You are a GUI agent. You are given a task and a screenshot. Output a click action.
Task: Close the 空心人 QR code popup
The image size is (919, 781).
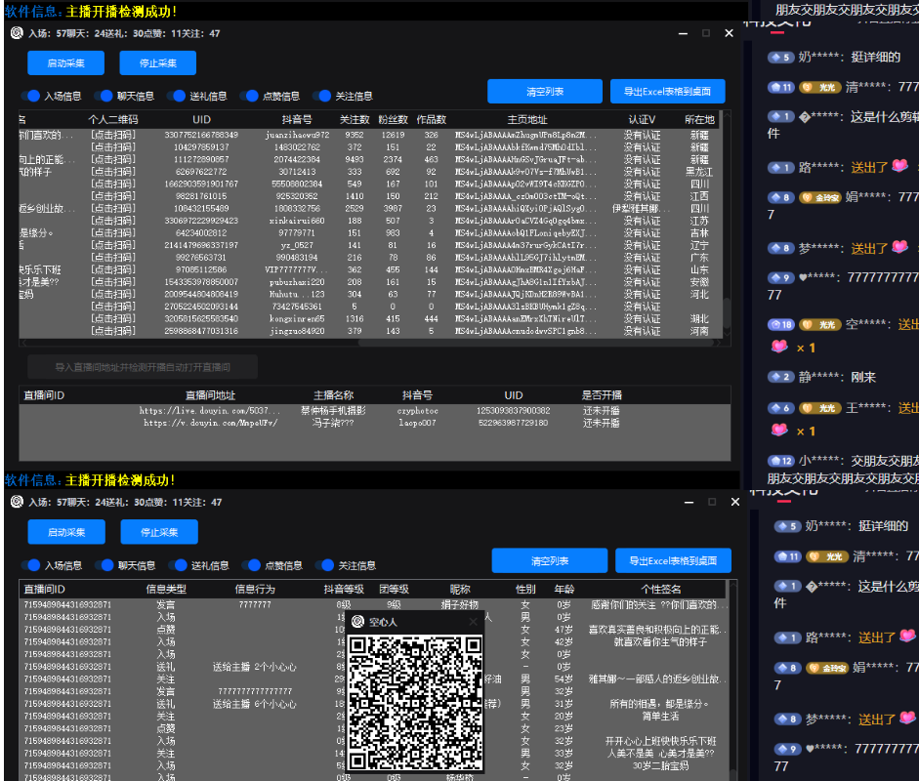coord(473,622)
